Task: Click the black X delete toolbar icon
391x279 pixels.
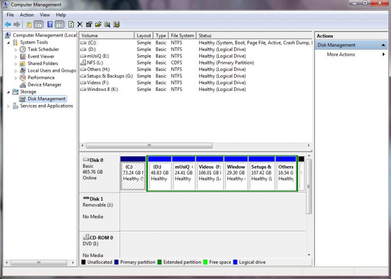Action: click(80, 24)
